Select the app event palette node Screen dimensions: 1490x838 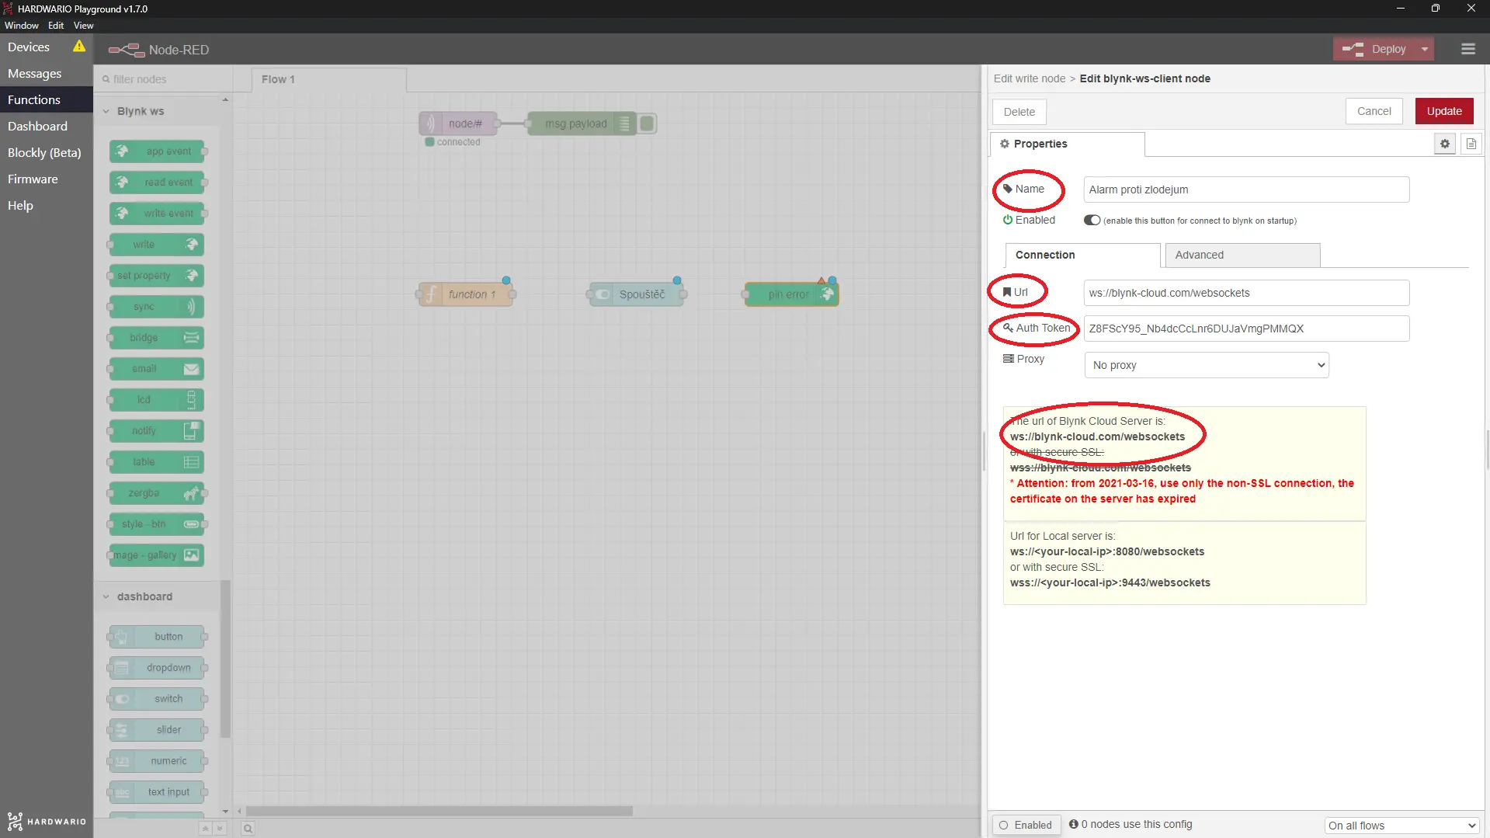click(x=158, y=151)
